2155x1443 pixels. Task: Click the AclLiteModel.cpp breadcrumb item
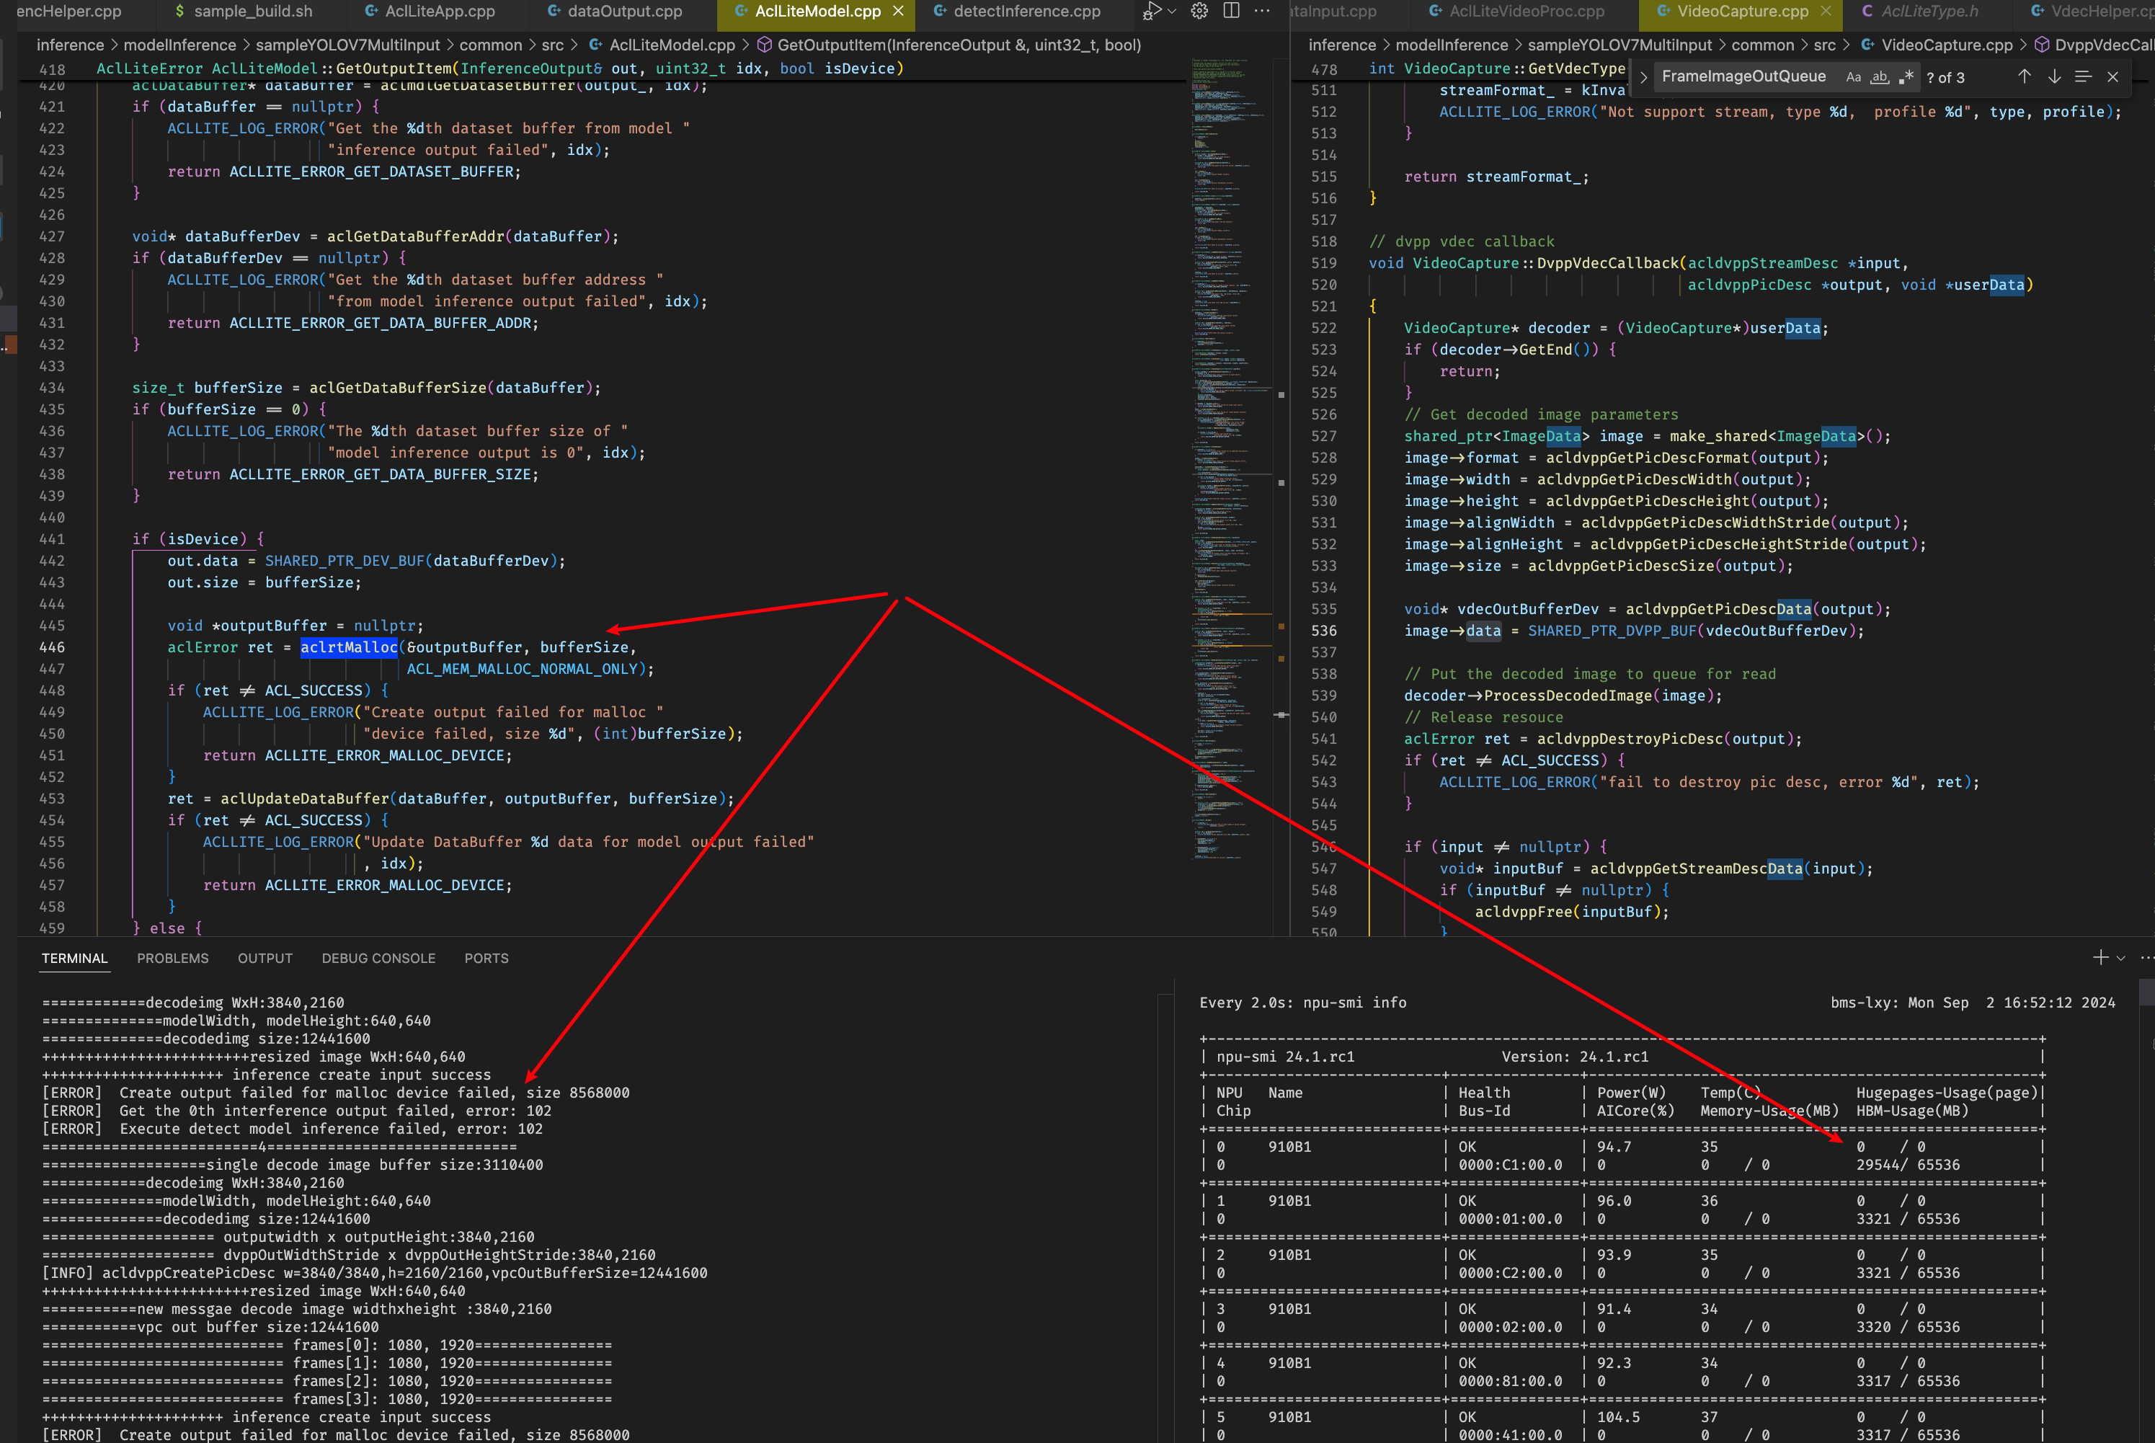672,45
